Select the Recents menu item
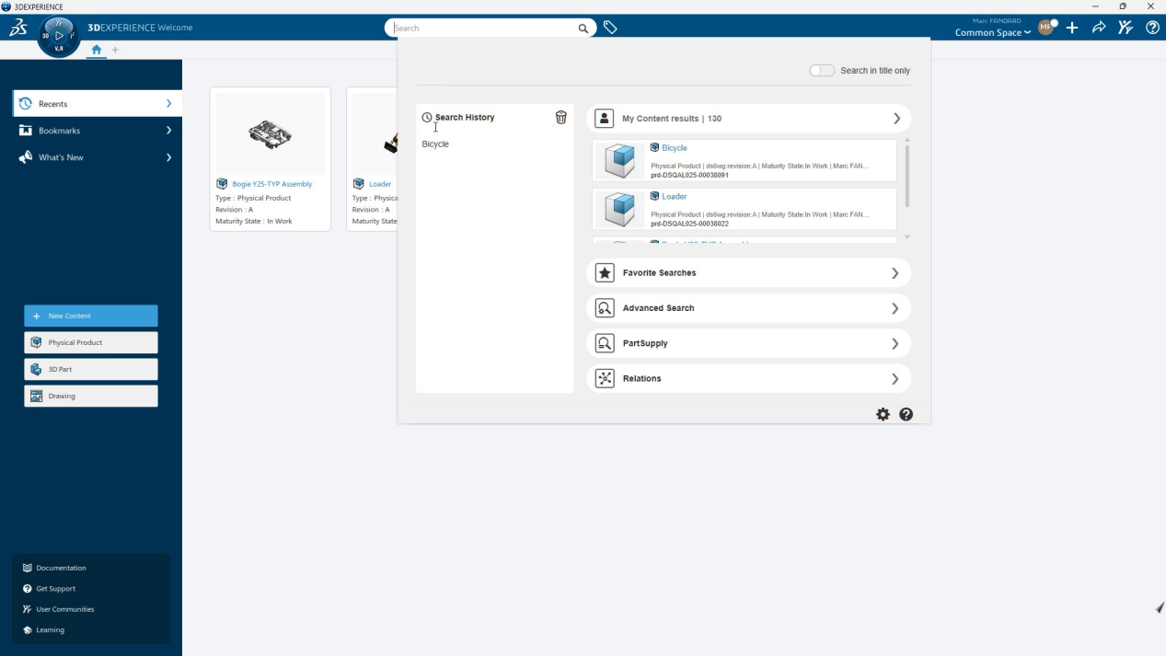The height and width of the screenshot is (656, 1166). 98,104
